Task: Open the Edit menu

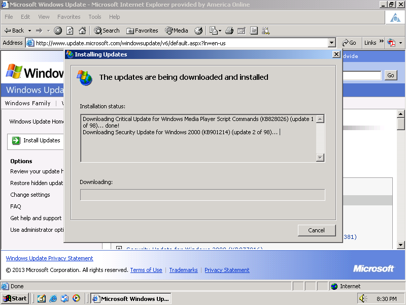Action: 25,17
